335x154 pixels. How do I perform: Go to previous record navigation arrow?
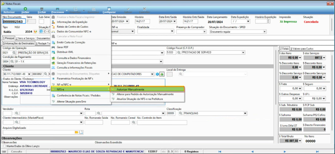coord(252,151)
